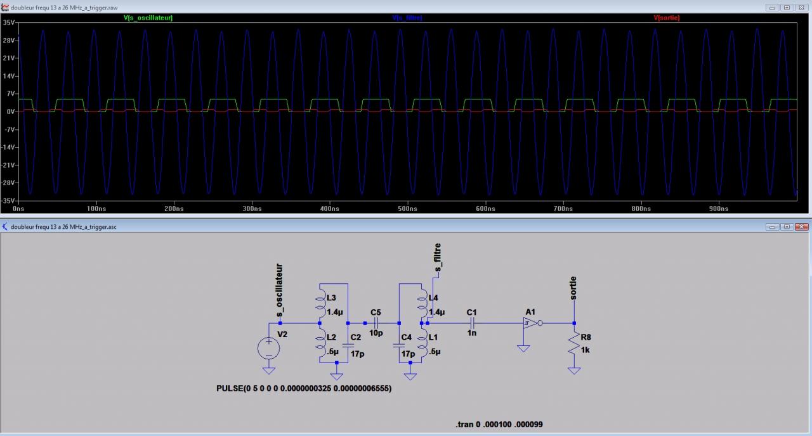Screen dimensions: 812x436
Task: Select the C1 capacitor symbol
Action: click(x=471, y=323)
